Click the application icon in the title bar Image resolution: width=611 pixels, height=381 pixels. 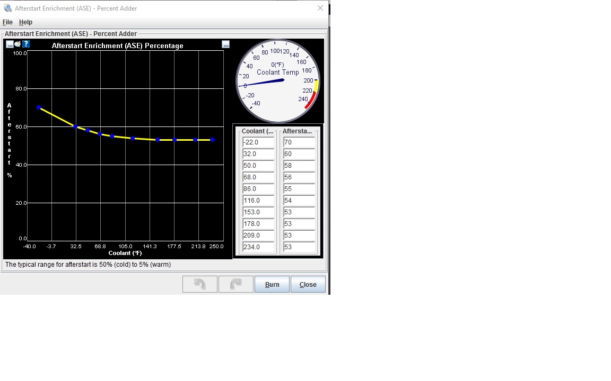tap(7, 8)
